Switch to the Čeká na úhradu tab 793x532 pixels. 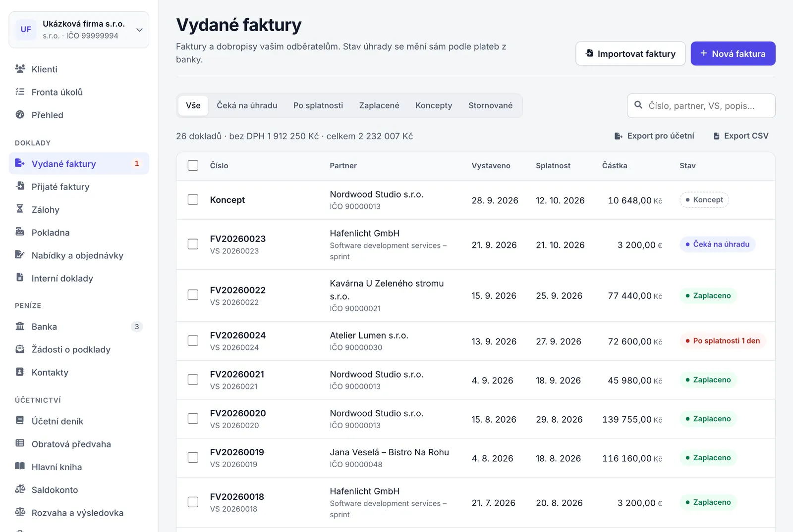247,105
